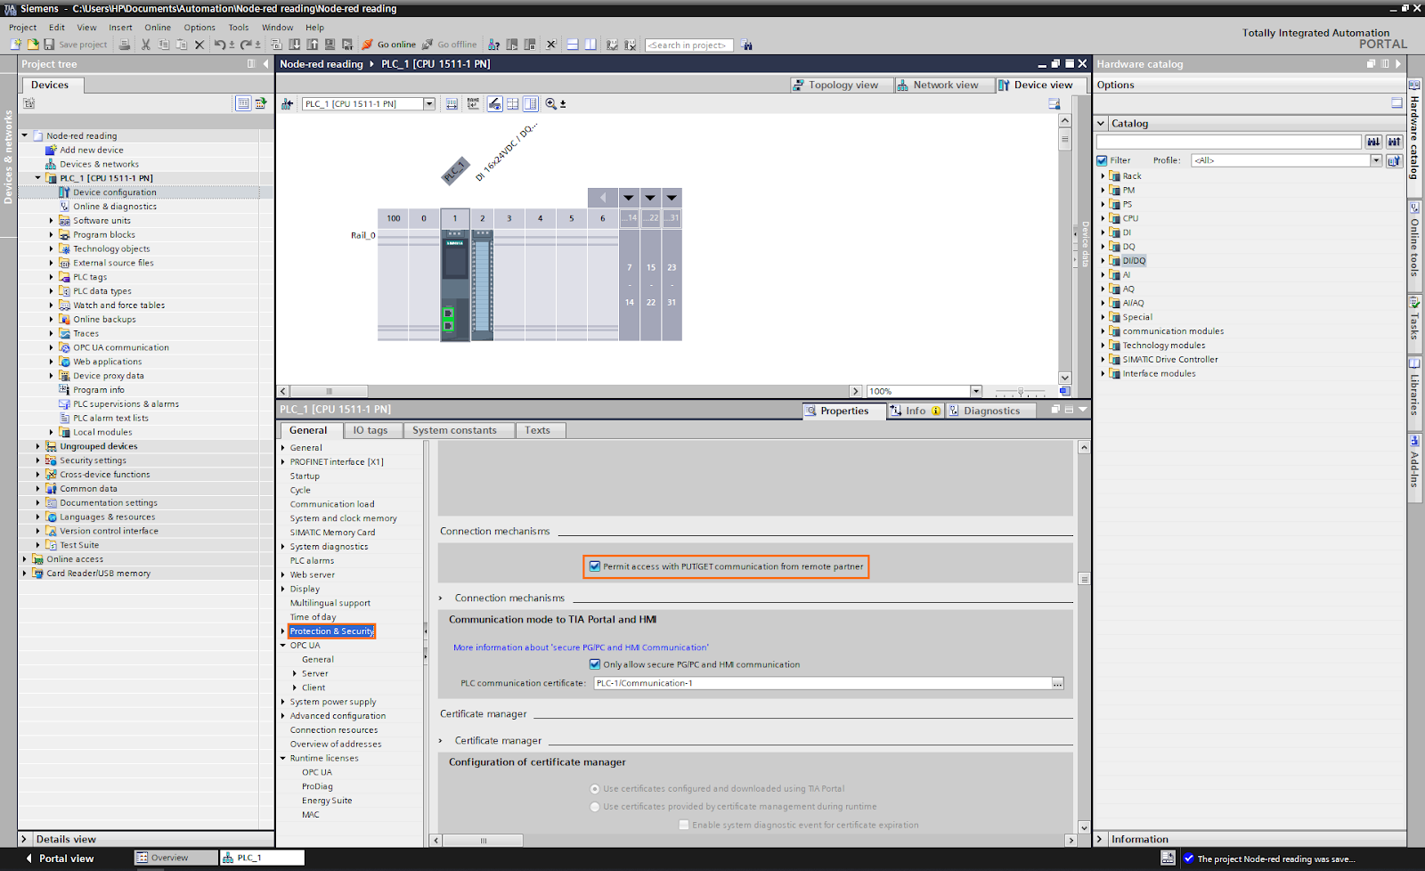This screenshot has height=871, width=1425.
Task: Open the Info inspector tab
Action: click(915, 411)
